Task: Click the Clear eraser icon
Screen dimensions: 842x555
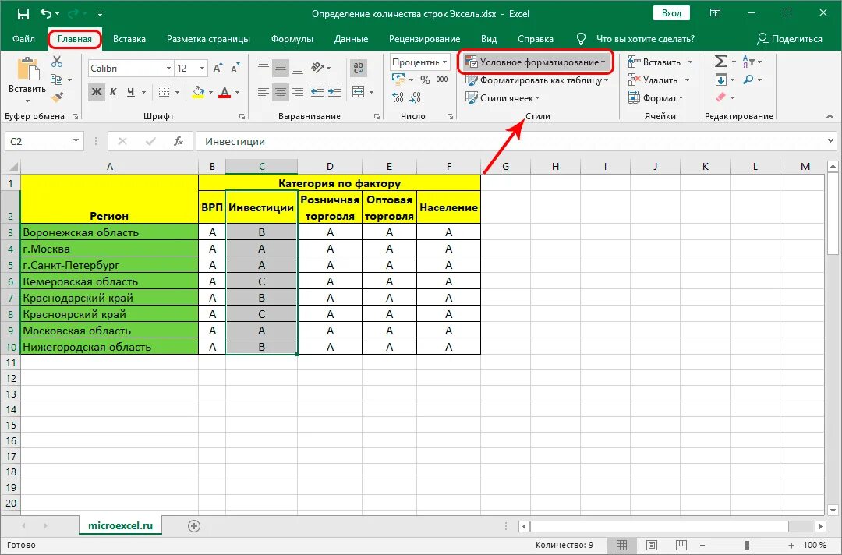Action: 720,97
